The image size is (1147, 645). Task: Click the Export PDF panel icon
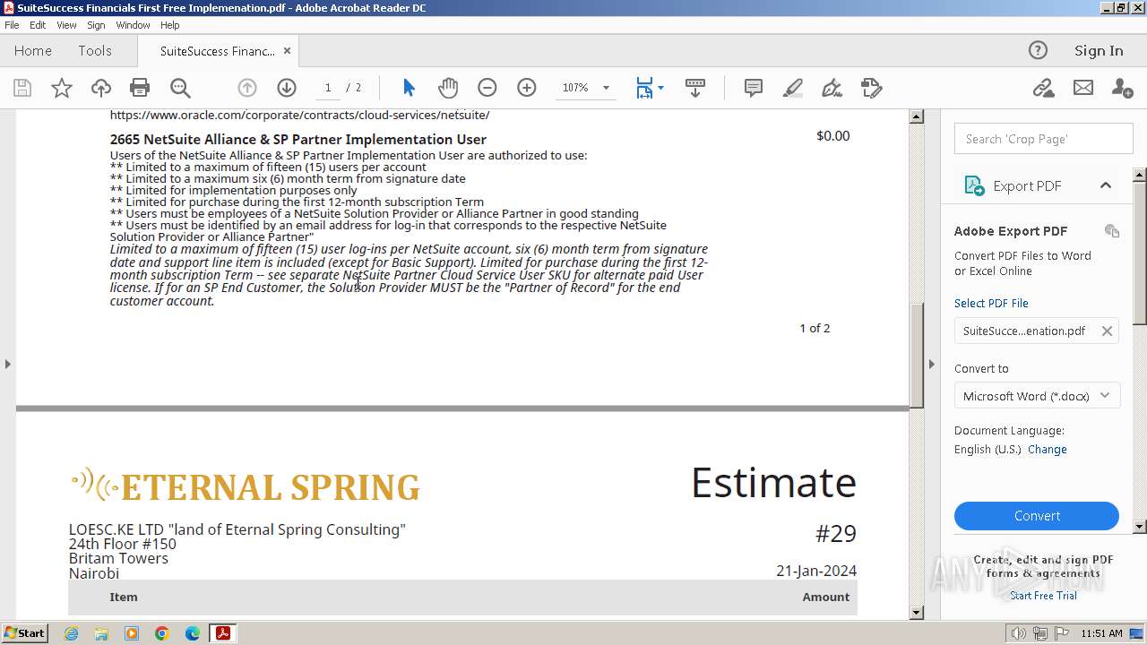[974, 185]
